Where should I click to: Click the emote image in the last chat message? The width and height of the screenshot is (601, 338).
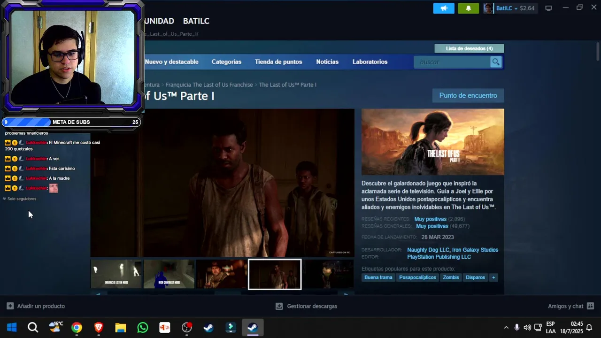coord(54,188)
